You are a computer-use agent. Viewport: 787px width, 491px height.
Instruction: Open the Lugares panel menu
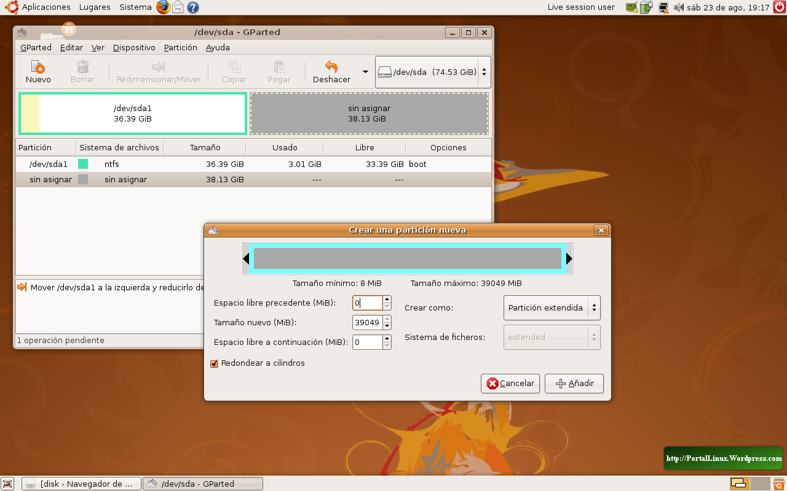[95, 7]
